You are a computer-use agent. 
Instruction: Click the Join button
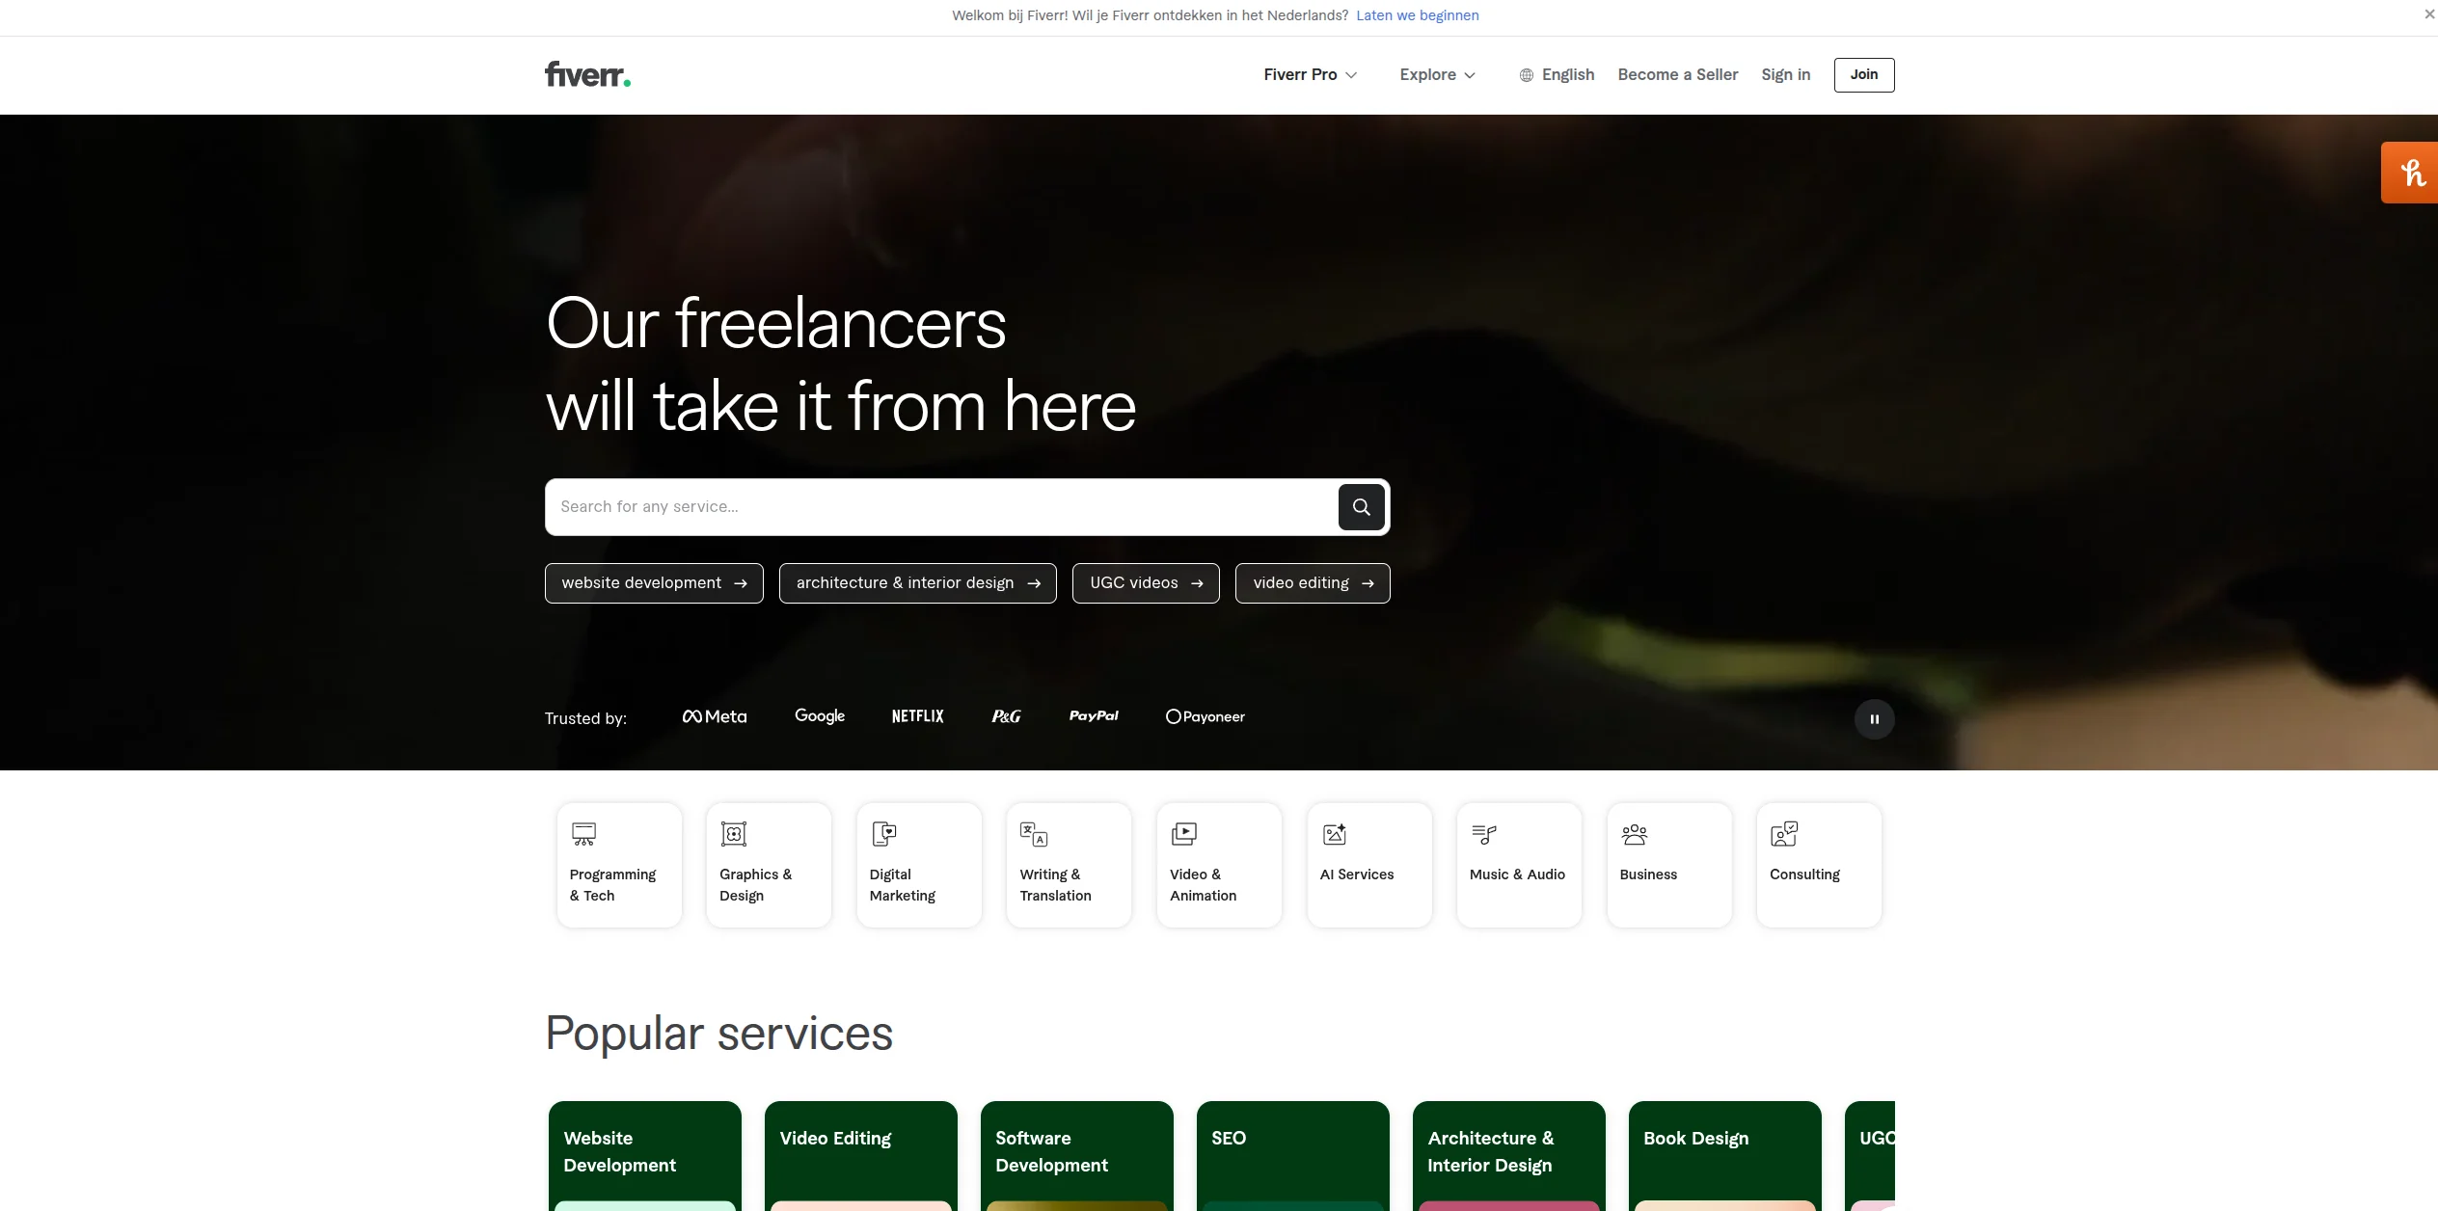tap(1863, 74)
